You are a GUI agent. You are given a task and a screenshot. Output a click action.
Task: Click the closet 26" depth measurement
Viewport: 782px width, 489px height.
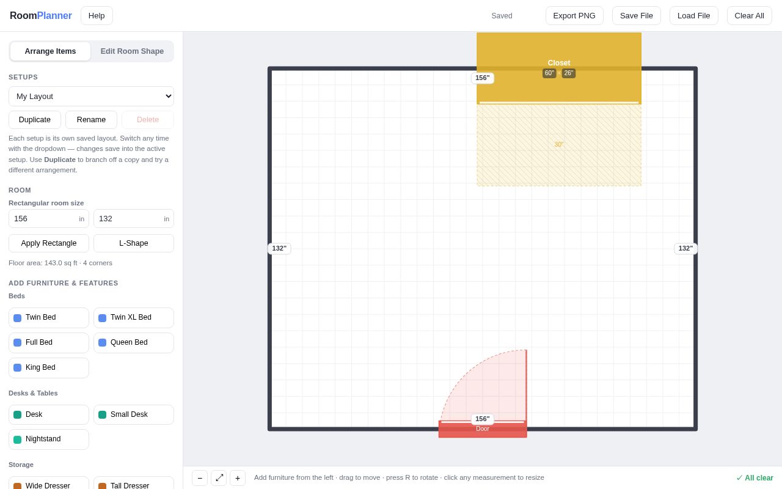(569, 73)
